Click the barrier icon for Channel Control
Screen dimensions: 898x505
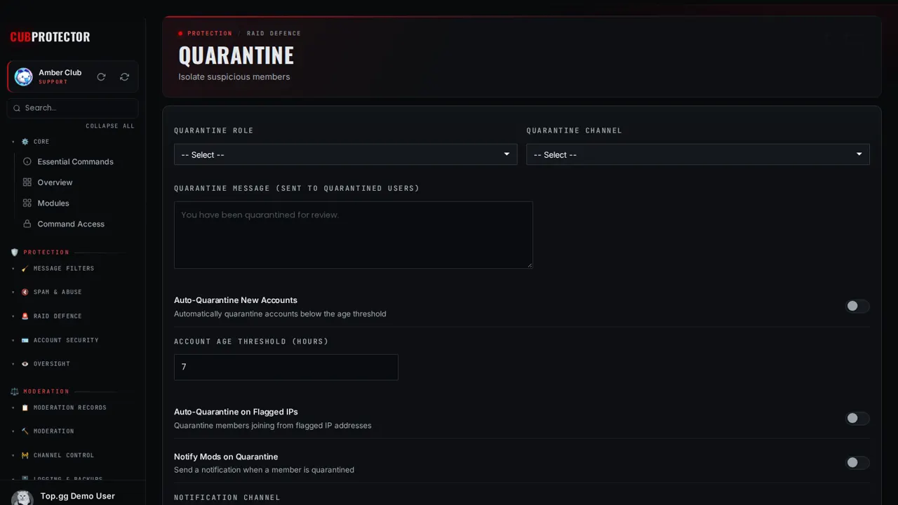pos(25,455)
